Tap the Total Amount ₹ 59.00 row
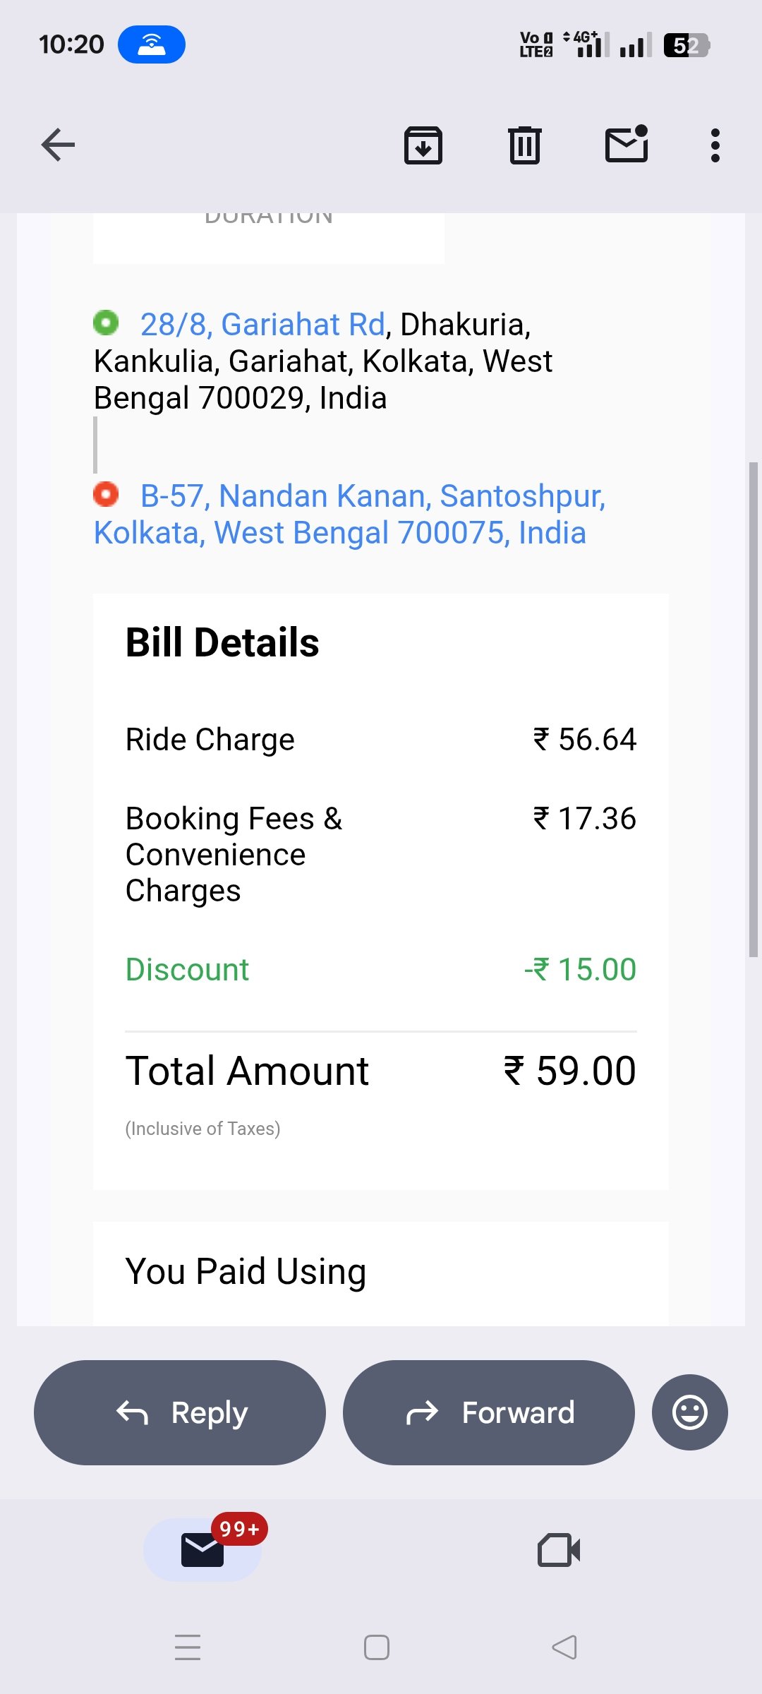Screen dimensions: 762x1694 (x=381, y=1071)
